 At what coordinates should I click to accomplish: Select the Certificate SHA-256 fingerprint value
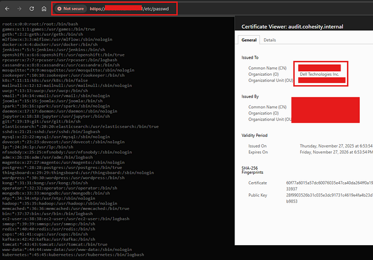coord(329,186)
